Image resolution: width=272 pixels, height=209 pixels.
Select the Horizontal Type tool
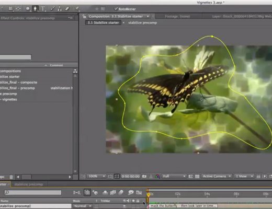tap(43, 8)
